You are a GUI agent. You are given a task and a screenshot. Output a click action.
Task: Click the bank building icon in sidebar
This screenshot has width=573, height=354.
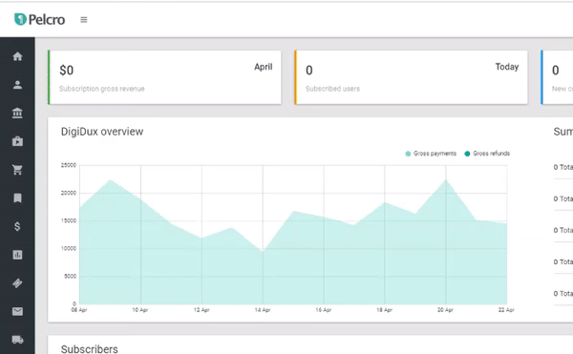[17, 114]
